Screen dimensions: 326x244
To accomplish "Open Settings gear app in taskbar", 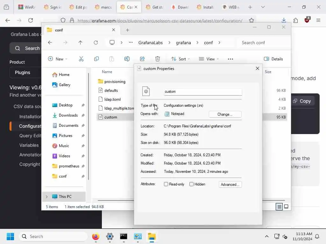I will 110,236.
